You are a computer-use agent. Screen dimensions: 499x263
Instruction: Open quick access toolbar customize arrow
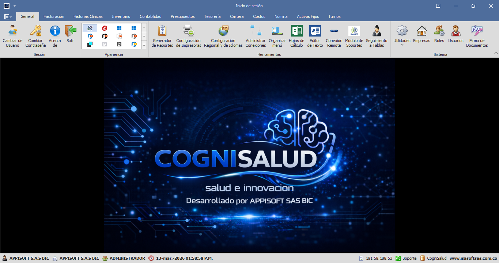[x=15, y=6]
